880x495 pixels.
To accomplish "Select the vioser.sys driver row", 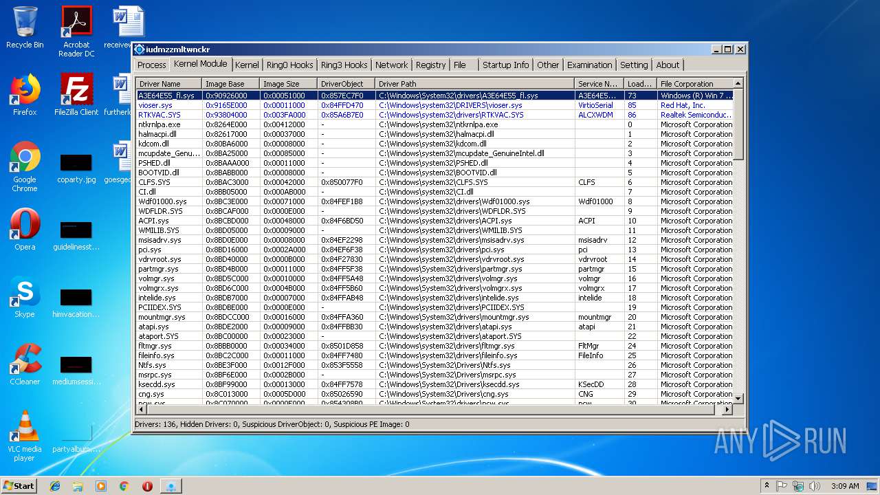I will point(434,105).
